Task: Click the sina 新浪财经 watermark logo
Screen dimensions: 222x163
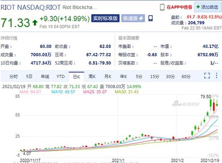Action: pyautogui.click(x=186, y=104)
